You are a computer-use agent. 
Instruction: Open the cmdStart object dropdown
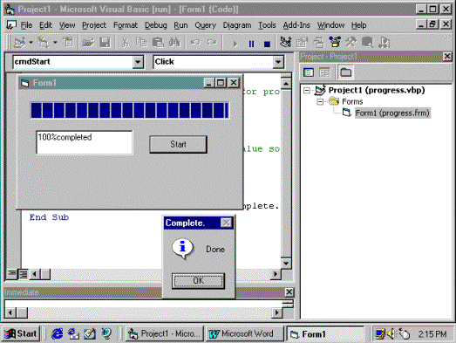(x=138, y=62)
